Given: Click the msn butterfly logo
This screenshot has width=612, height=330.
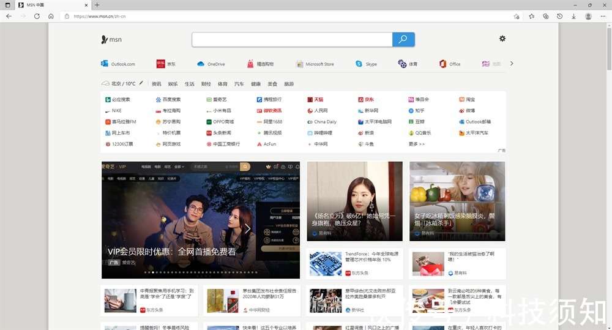Looking at the screenshot, I should (111, 39).
